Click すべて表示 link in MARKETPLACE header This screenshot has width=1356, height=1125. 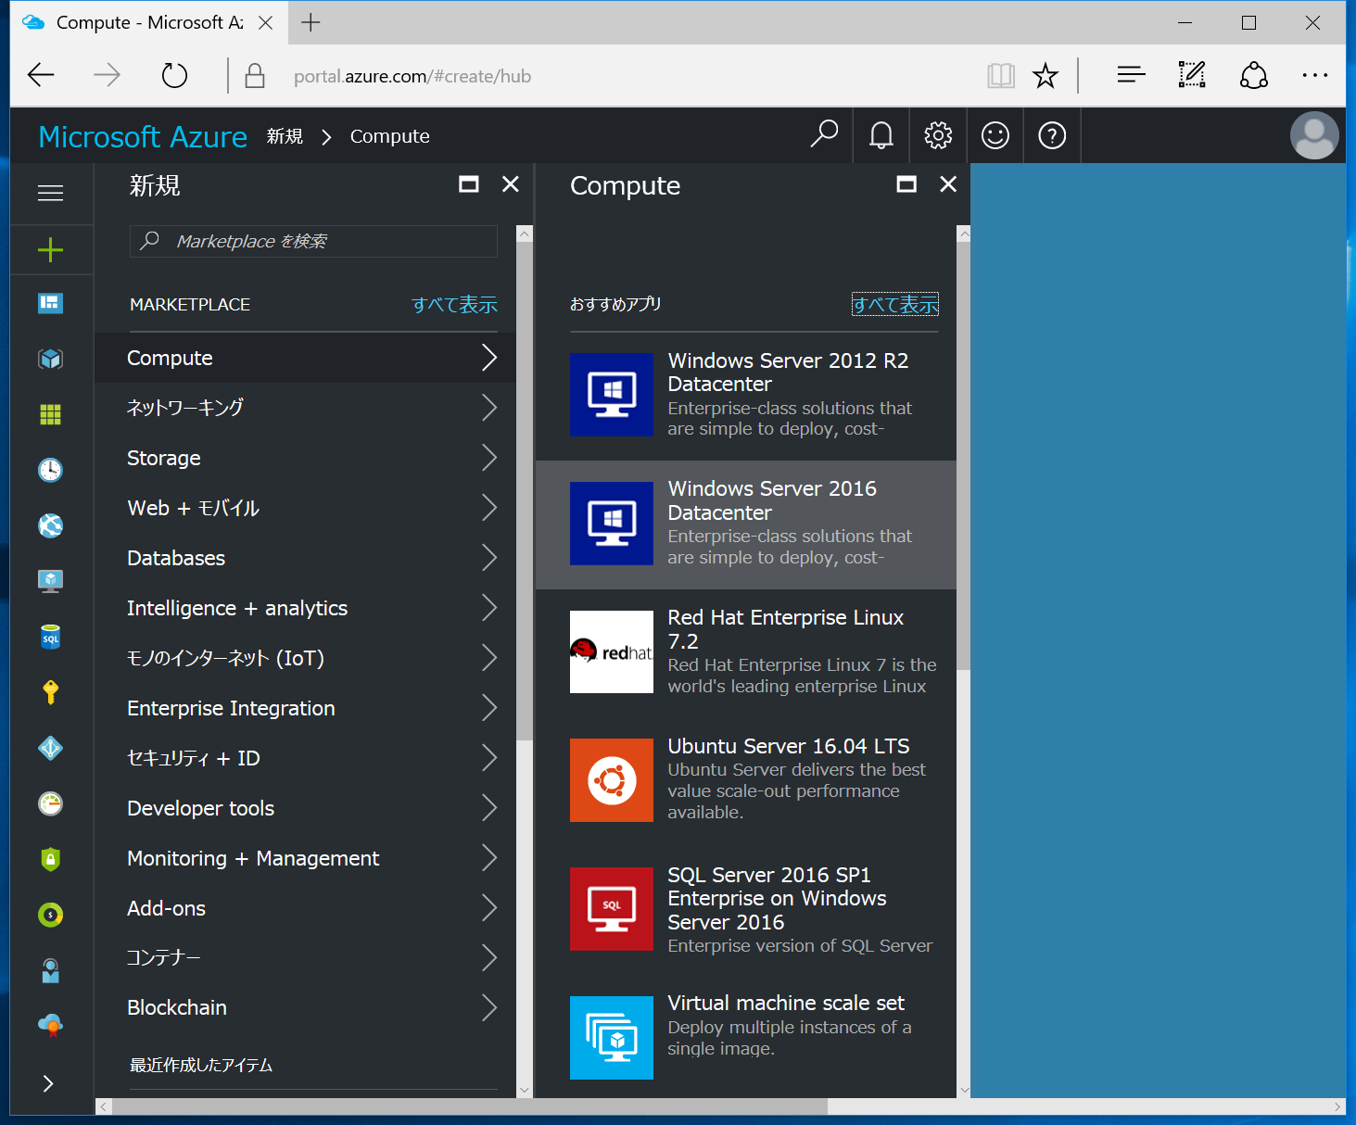tap(454, 304)
